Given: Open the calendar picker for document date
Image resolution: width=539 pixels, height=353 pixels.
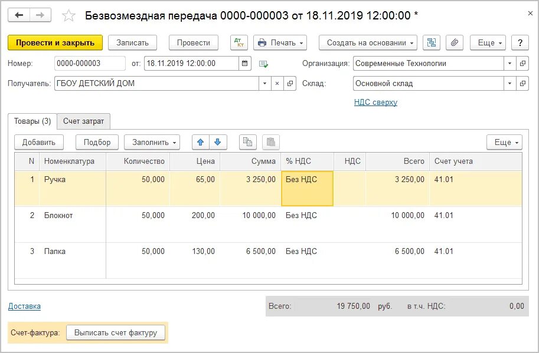Looking at the screenshot, I should click(245, 64).
